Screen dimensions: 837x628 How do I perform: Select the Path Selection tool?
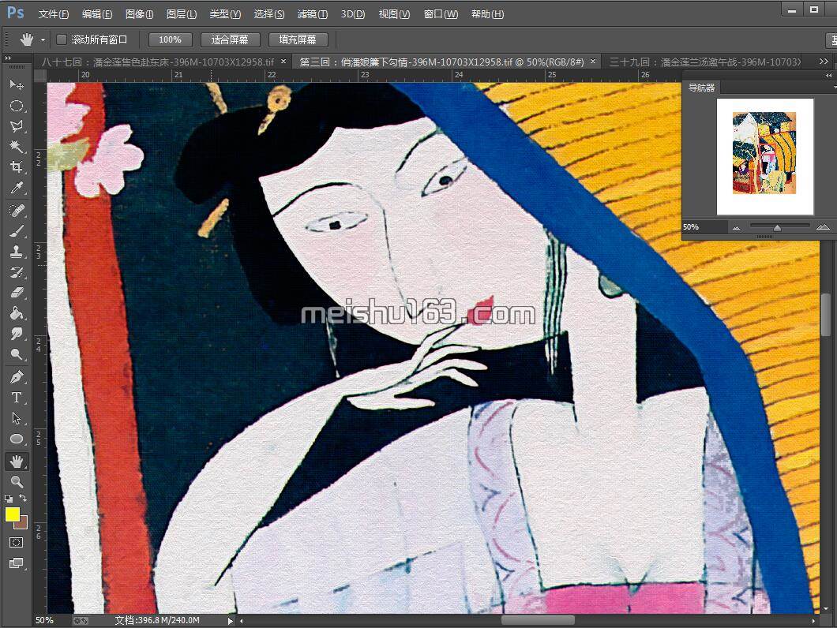(17, 418)
